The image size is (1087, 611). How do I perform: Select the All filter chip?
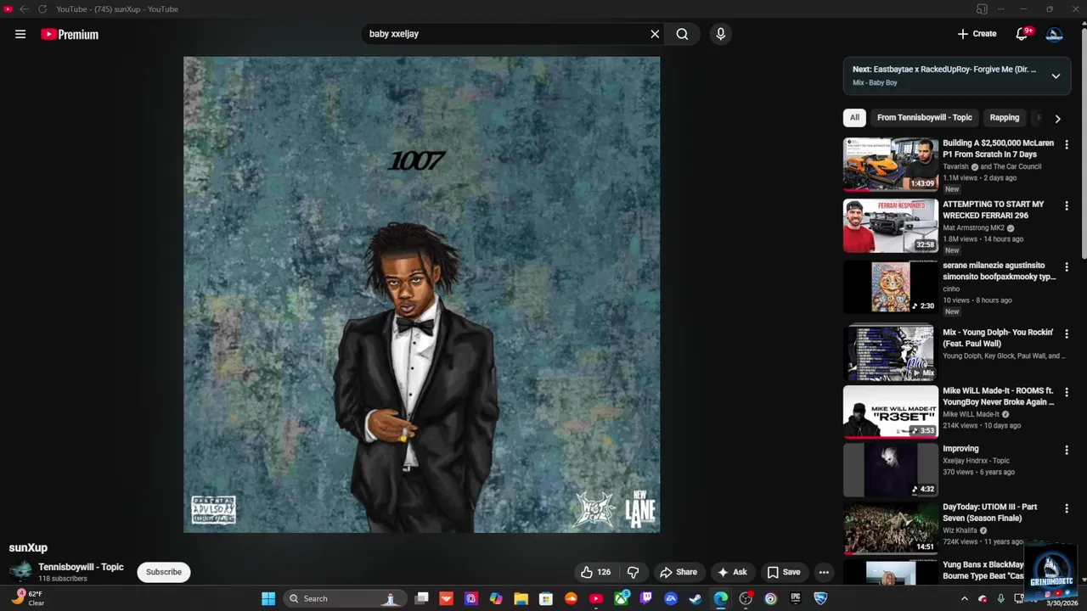(x=854, y=118)
